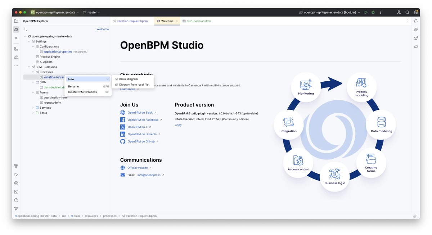
Task: Open IDE settings gear icon
Action: pos(416,12)
